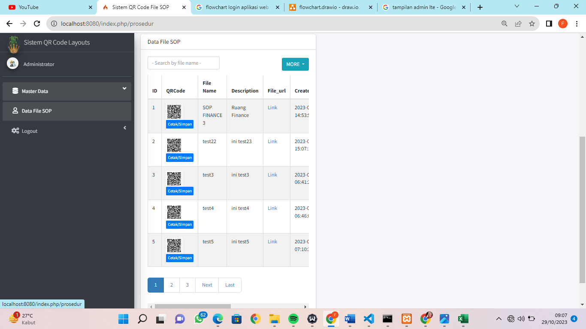The height and width of the screenshot is (329, 586).
Task: Go to pagination page 3
Action: pyautogui.click(x=187, y=285)
